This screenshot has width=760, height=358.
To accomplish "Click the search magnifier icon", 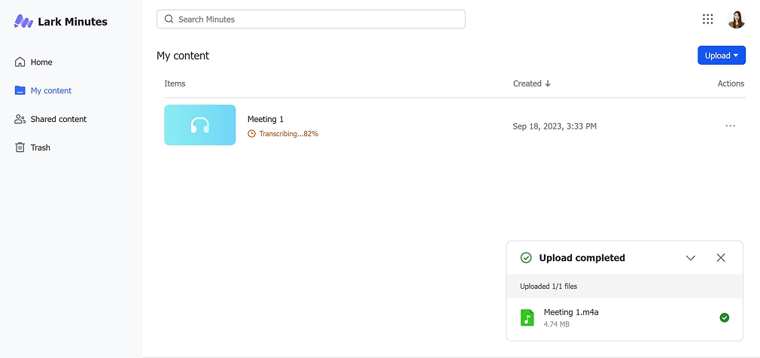I will tap(169, 20).
